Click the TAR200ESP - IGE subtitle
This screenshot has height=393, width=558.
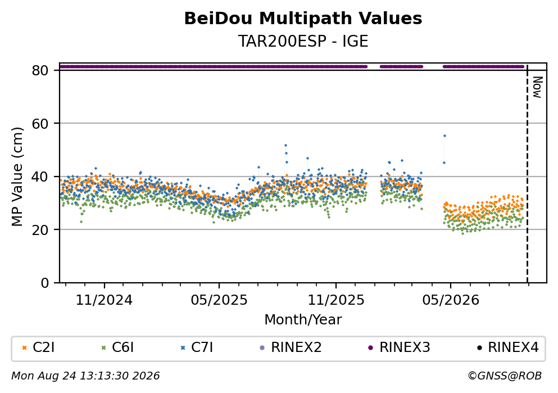coord(303,41)
